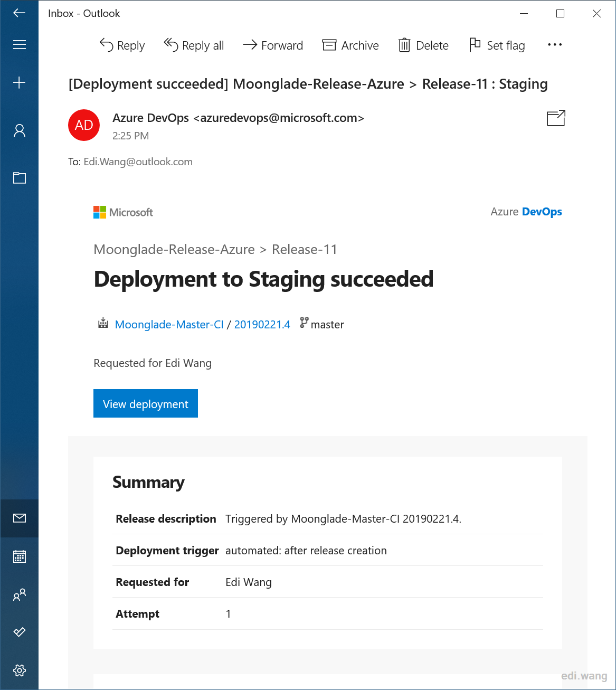The image size is (616, 690).
Task: Click the Release description value text
Action: pyautogui.click(x=343, y=519)
